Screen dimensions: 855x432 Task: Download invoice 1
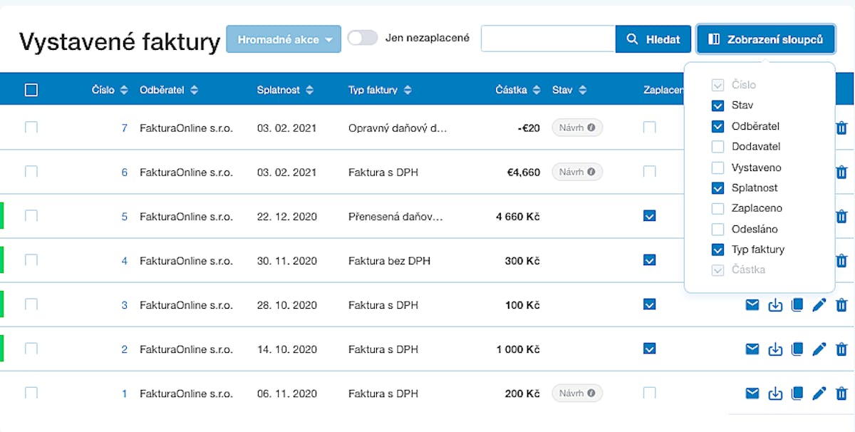[x=775, y=394]
